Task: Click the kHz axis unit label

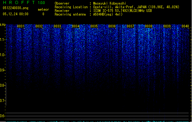Action: pos(3,25)
